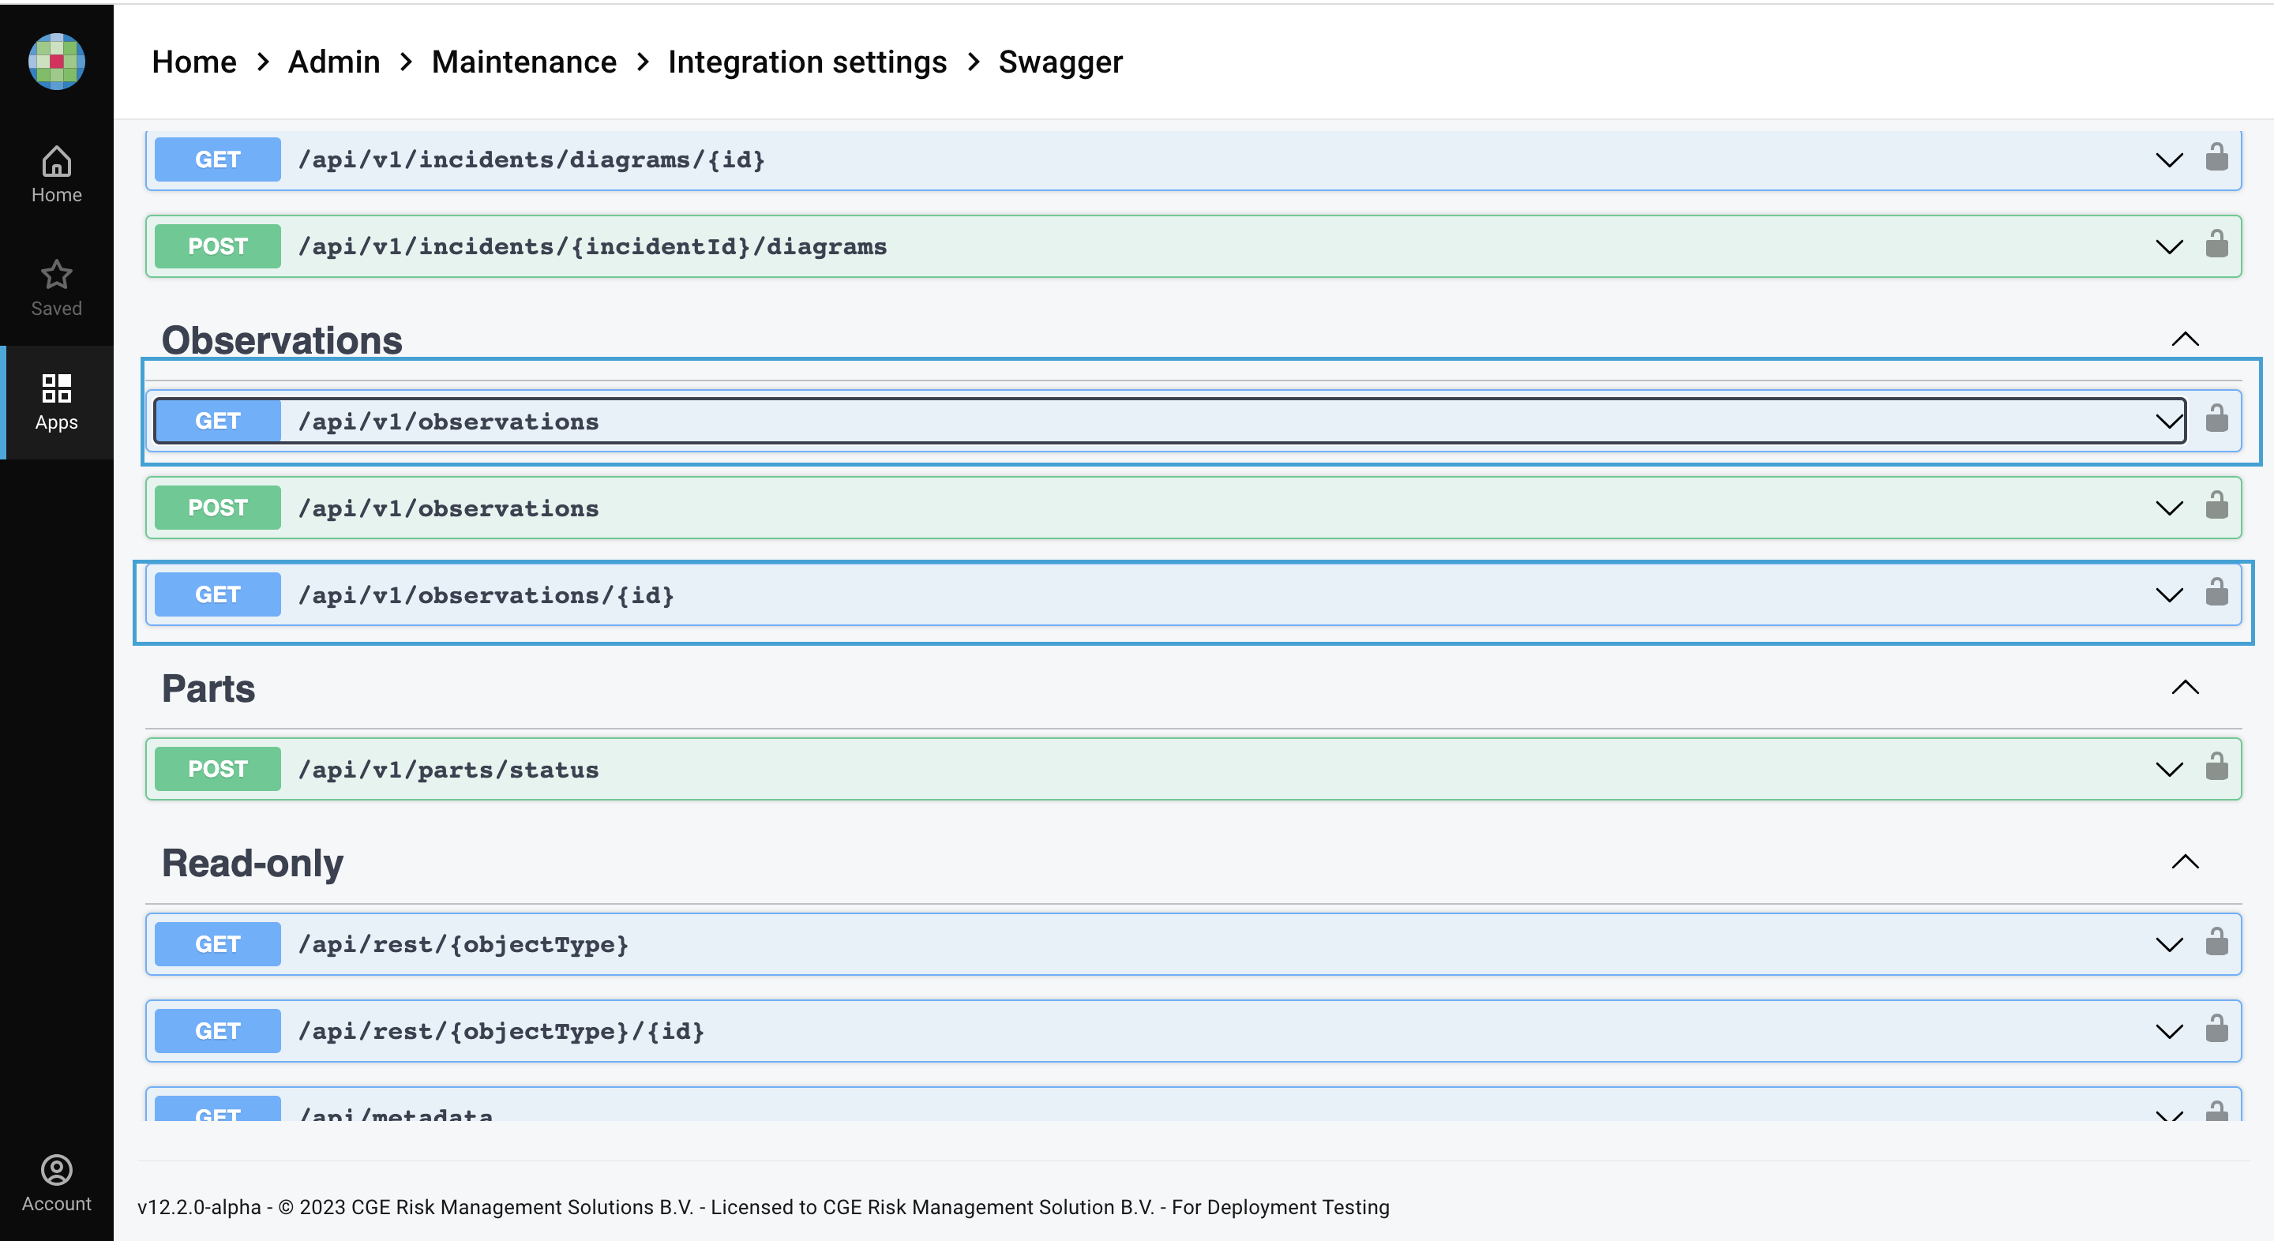Go to Maintenance breadcrumb
2274x1241 pixels.
(523, 62)
